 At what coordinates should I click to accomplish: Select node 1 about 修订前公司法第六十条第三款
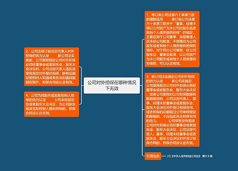click(x=172, y=39)
